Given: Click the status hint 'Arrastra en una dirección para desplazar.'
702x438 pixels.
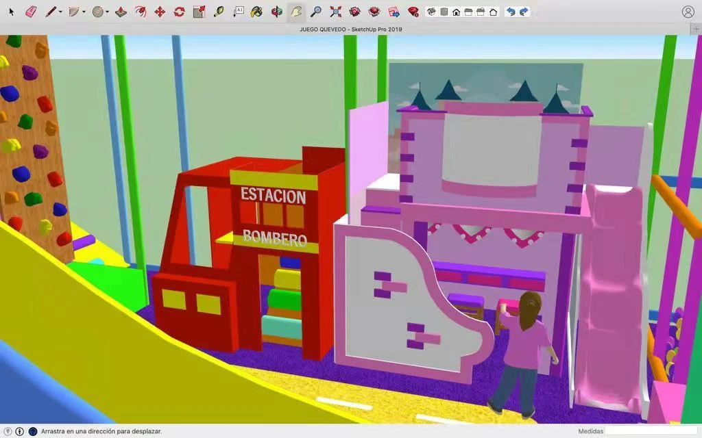Looking at the screenshot, I should click(x=101, y=431).
